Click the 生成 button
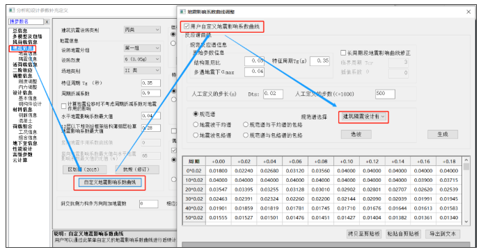 point(443,134)
